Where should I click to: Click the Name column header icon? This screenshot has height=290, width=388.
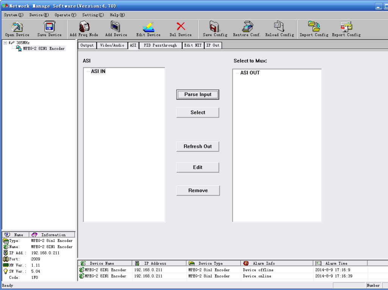coord(8,235)
